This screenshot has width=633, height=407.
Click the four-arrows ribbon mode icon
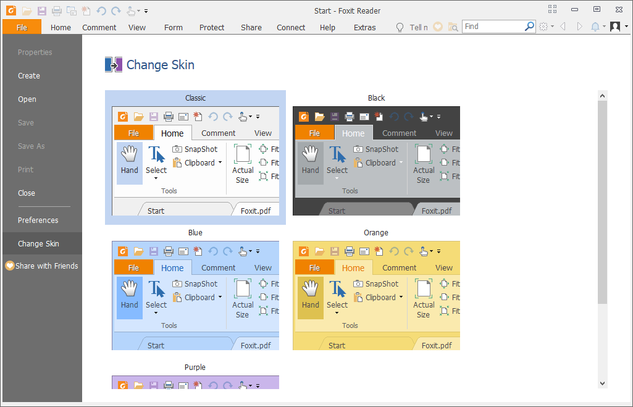point(552,9)
